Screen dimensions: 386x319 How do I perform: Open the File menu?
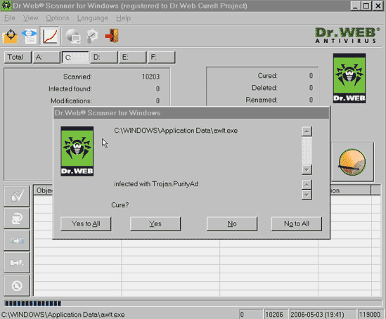click(x=10, y=18)
